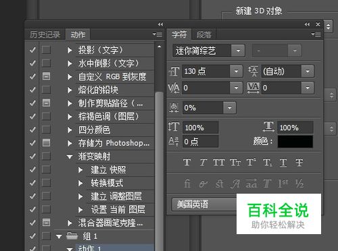This screenshot has width=338, height=251.
Task: Select the 建立 调整图层 action step
Action: tap(116, 196)
